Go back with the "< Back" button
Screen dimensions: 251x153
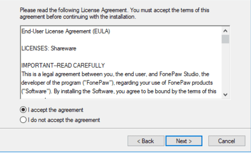coord(146,141)
